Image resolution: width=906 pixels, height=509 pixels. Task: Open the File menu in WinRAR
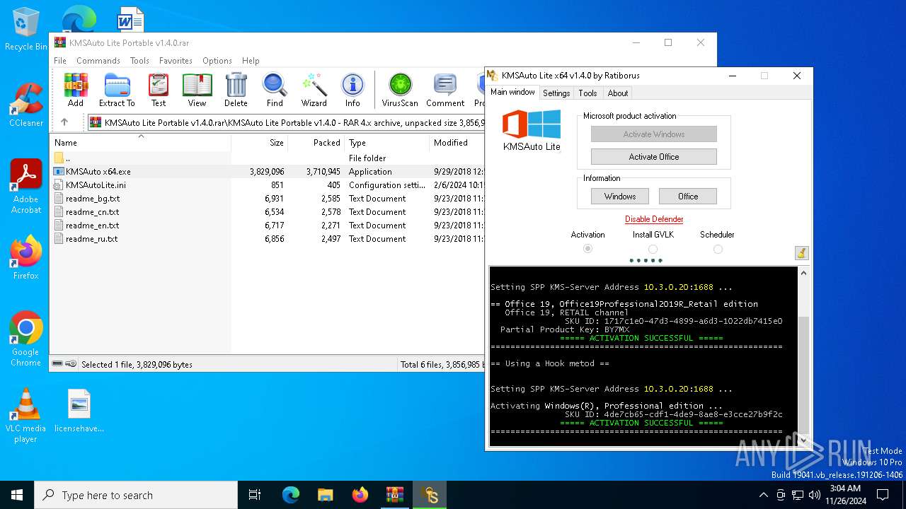pos(60,61)
